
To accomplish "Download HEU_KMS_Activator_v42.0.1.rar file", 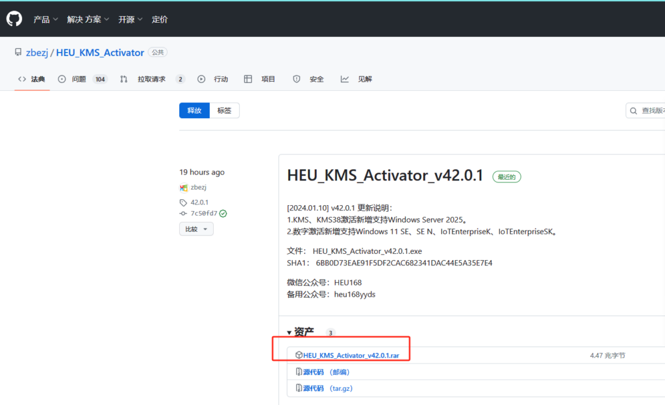I will (x=351, y=356).
